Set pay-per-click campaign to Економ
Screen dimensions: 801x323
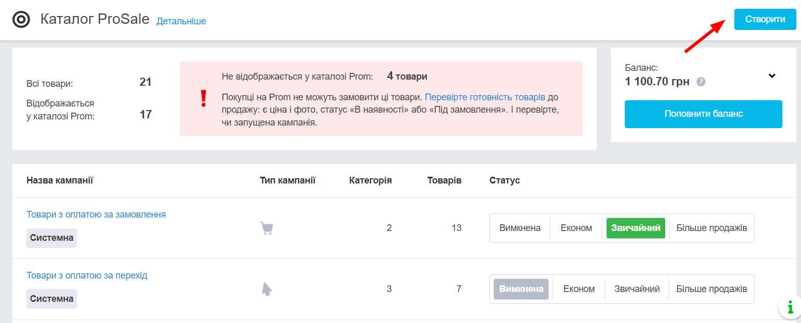click(x=579, y=289)
